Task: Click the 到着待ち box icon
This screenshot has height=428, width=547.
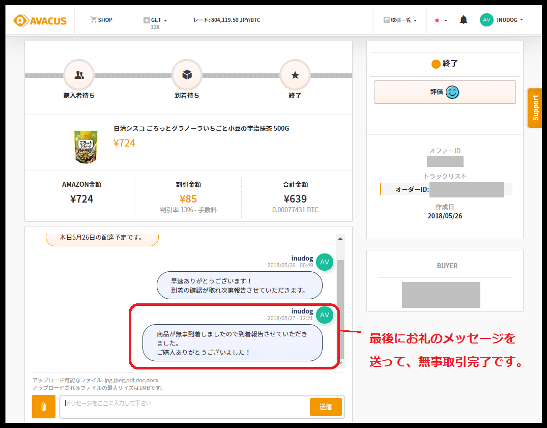Action: (x=187, y=75)
